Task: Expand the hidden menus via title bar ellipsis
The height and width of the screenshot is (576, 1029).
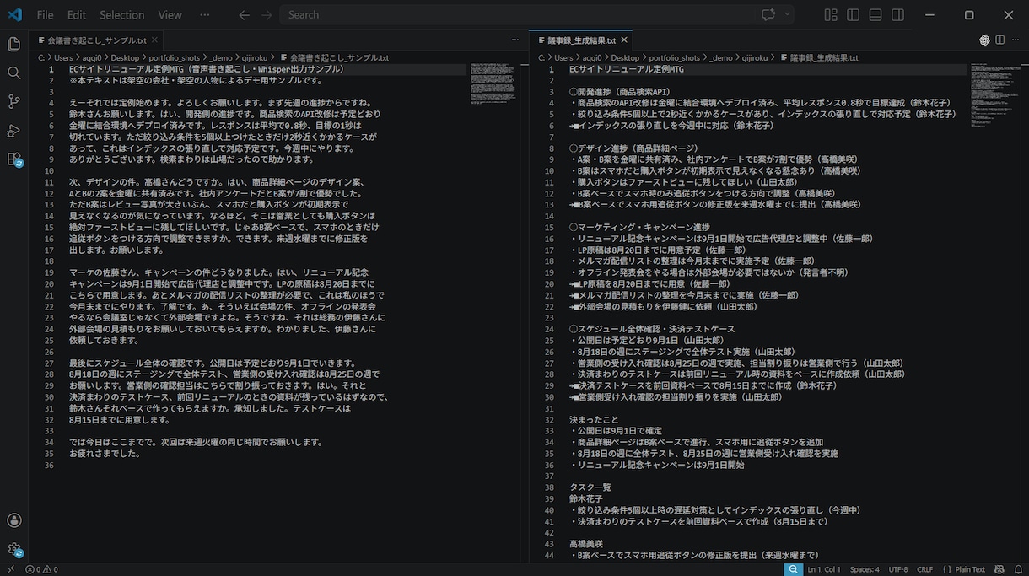Action: 205,14
